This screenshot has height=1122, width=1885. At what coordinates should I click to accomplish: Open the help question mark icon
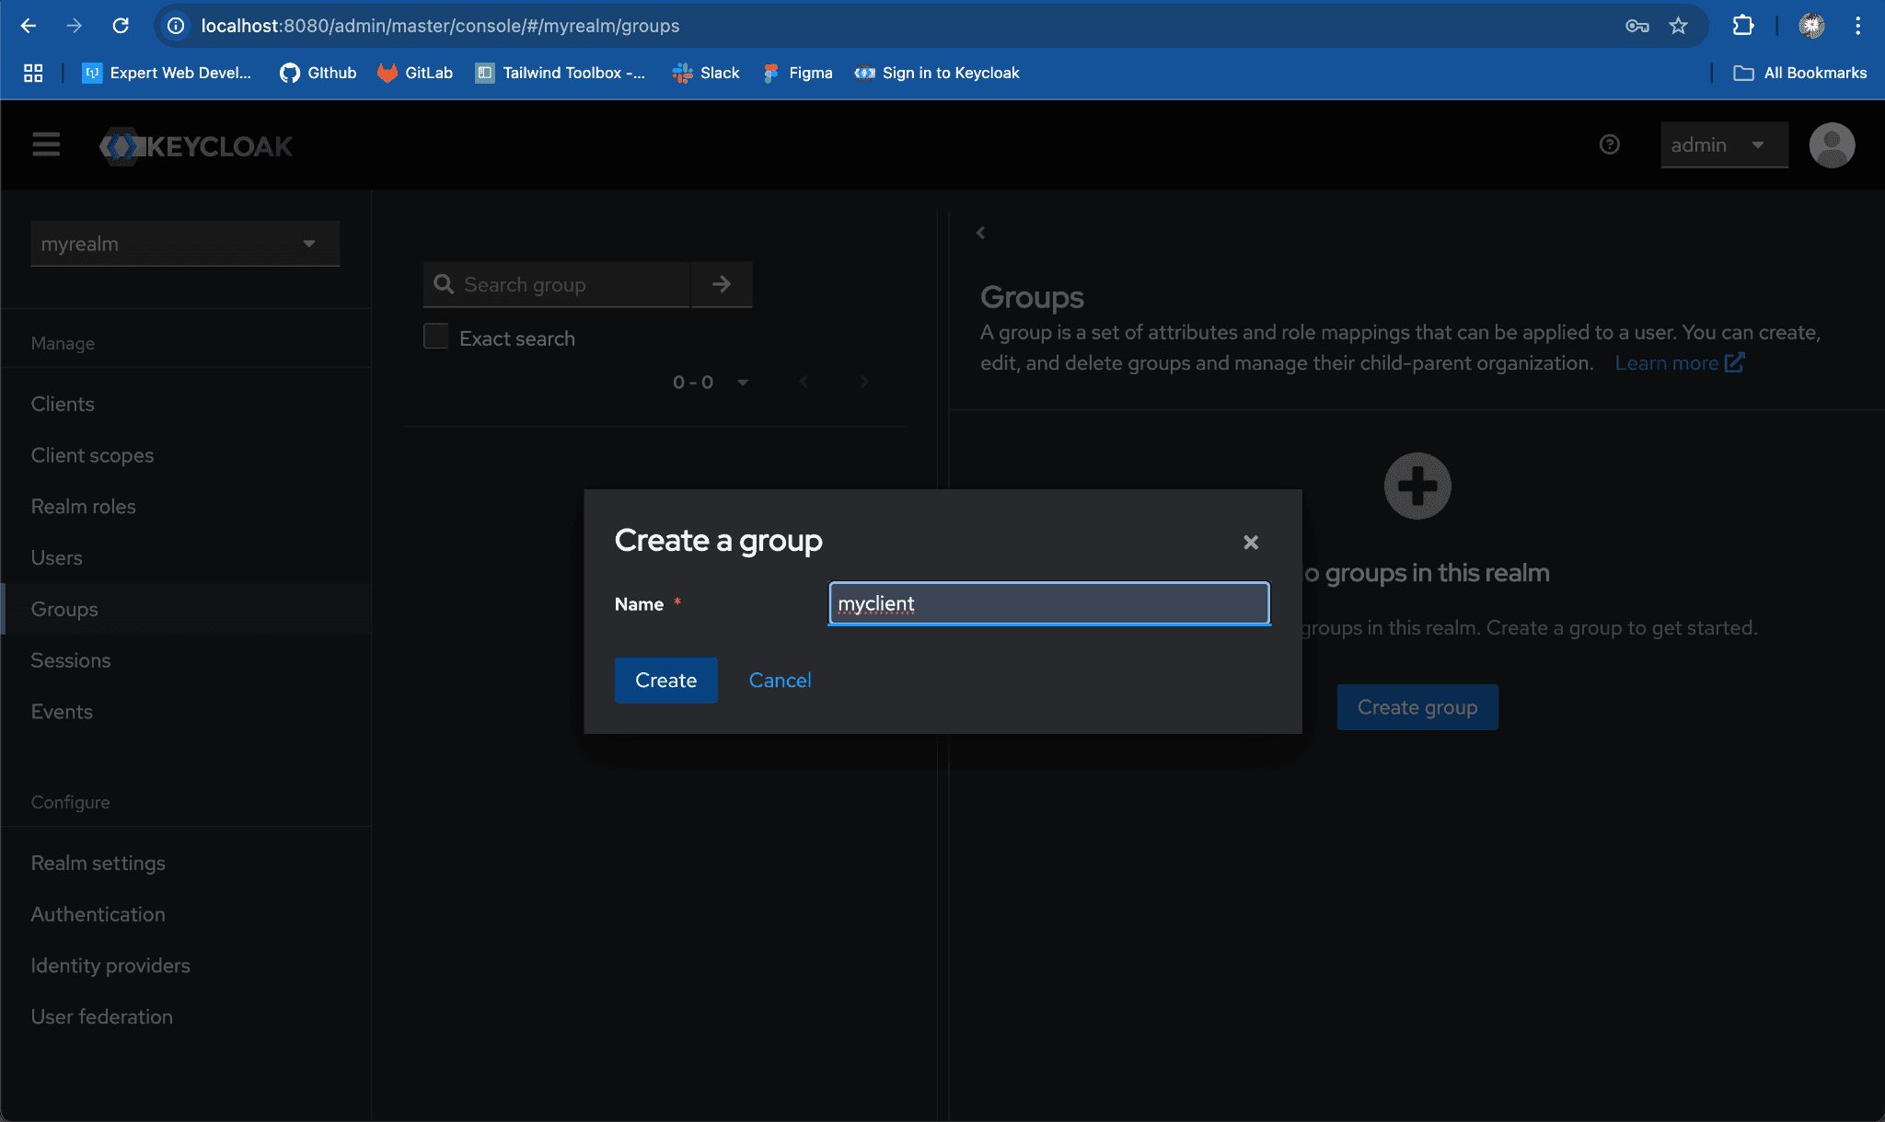(1609, 144)
